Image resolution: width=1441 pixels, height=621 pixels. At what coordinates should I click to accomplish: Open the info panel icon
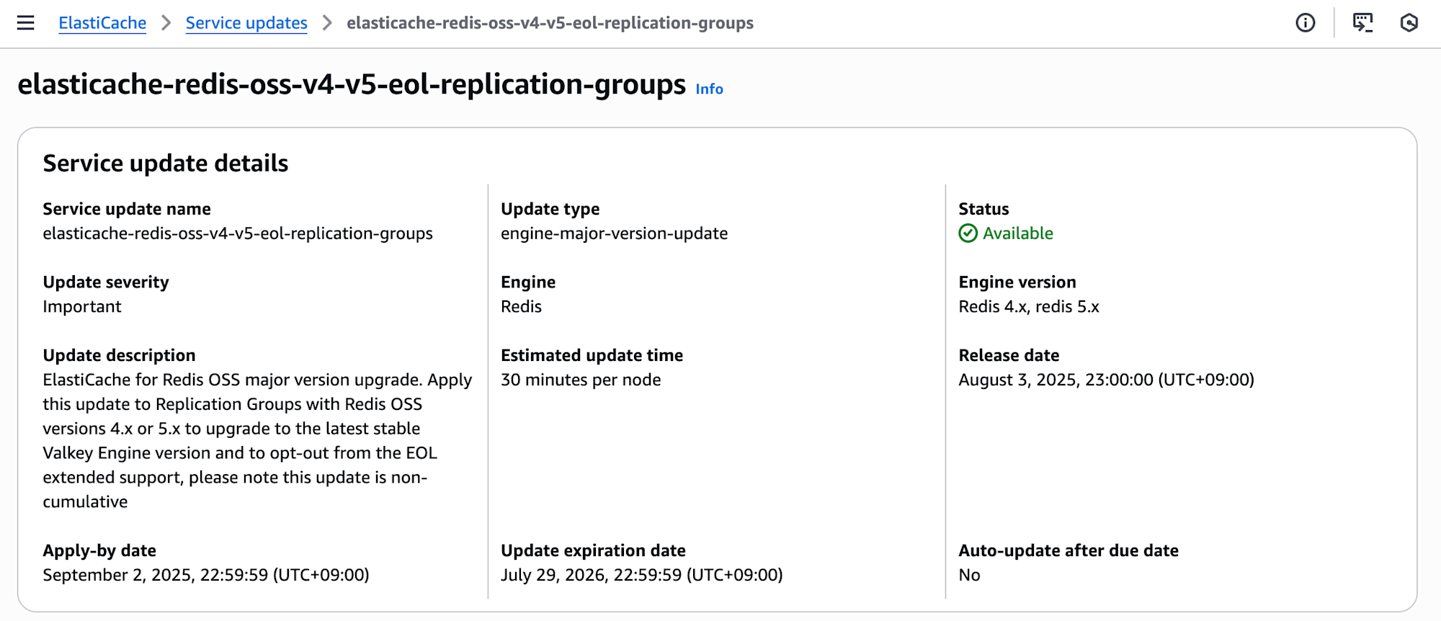[1305, 23]
